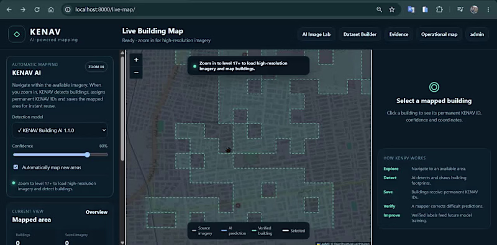Click the Source imagery legend entry
Screen dimensions: 497x245
(202, 231)
